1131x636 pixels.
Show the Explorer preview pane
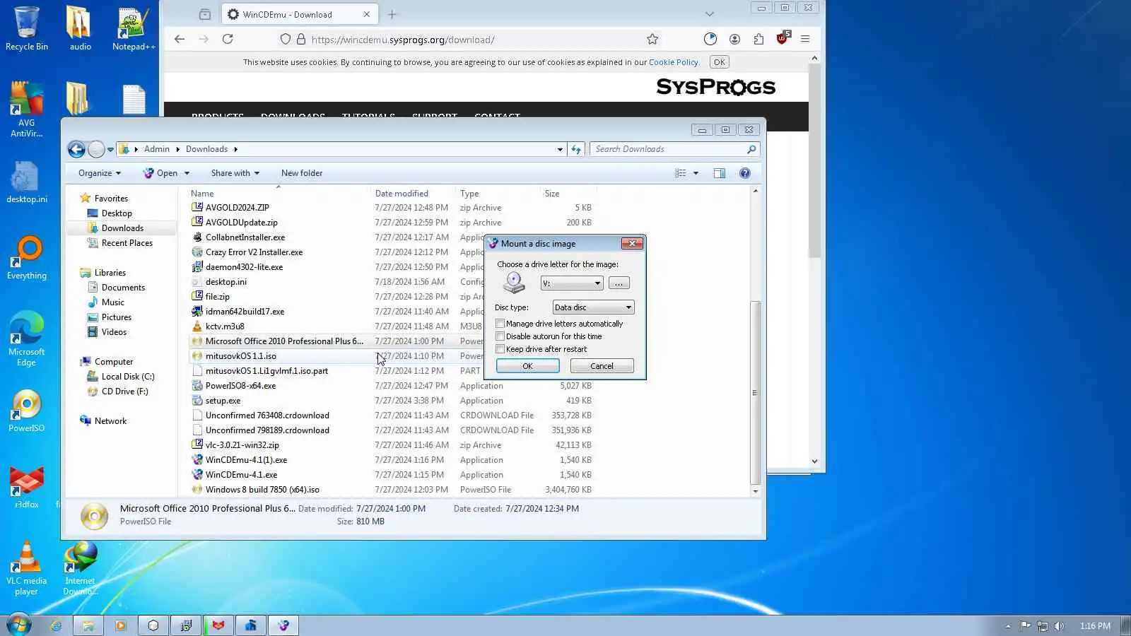coord(720,173)
